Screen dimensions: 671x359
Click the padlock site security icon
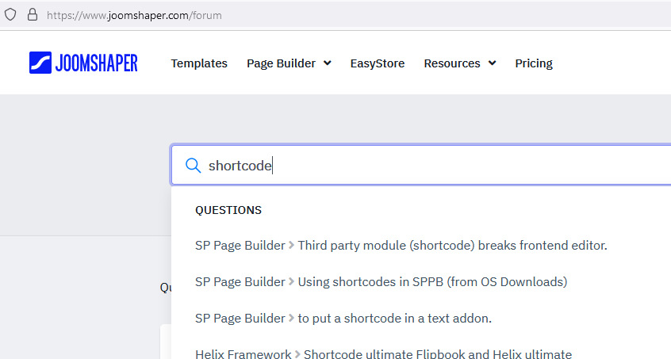[32, 14]
